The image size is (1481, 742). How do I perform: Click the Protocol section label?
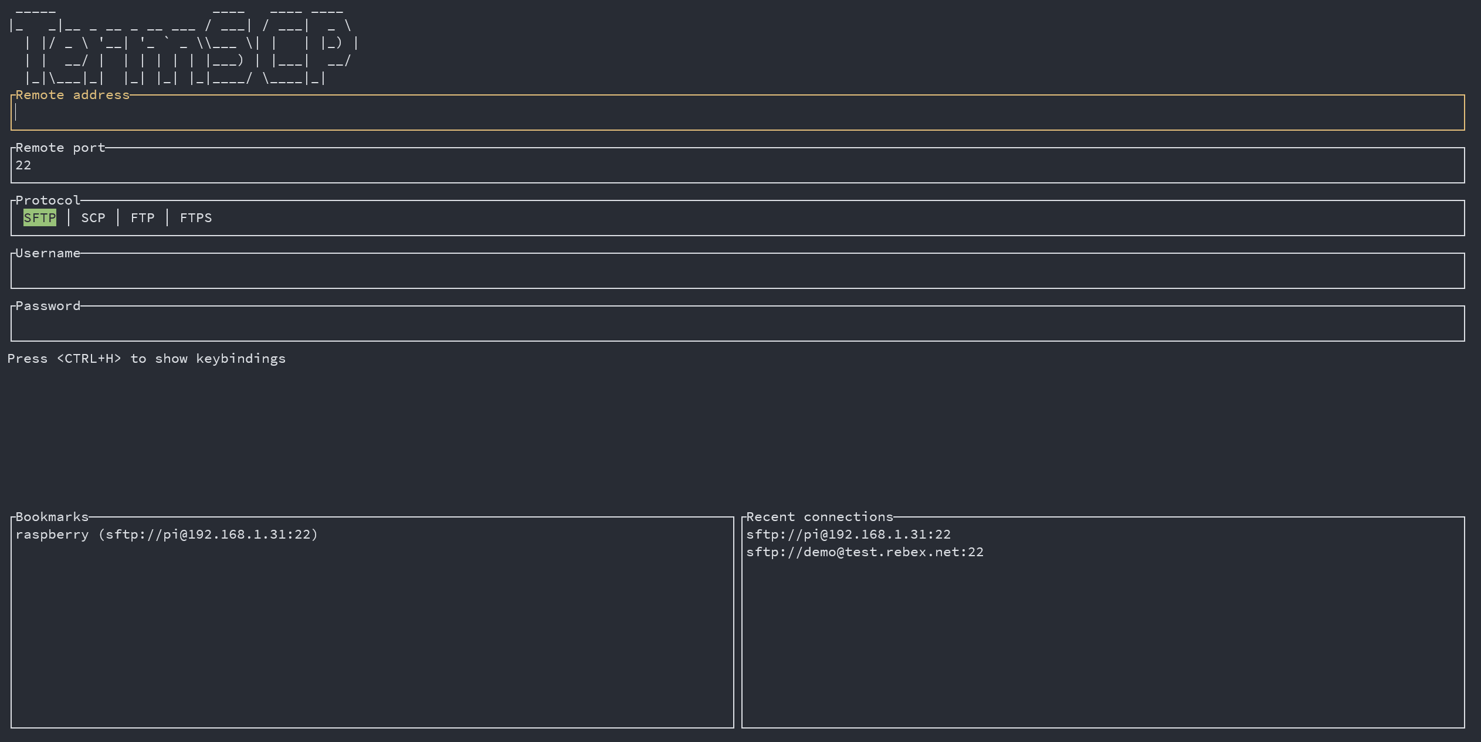[48, 200]
